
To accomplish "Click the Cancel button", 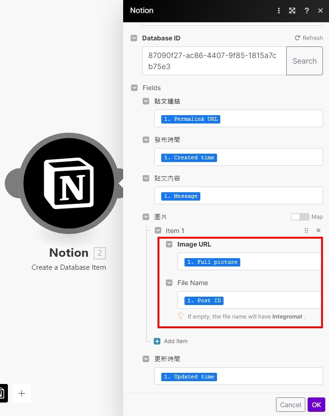I will pos(290,404).
